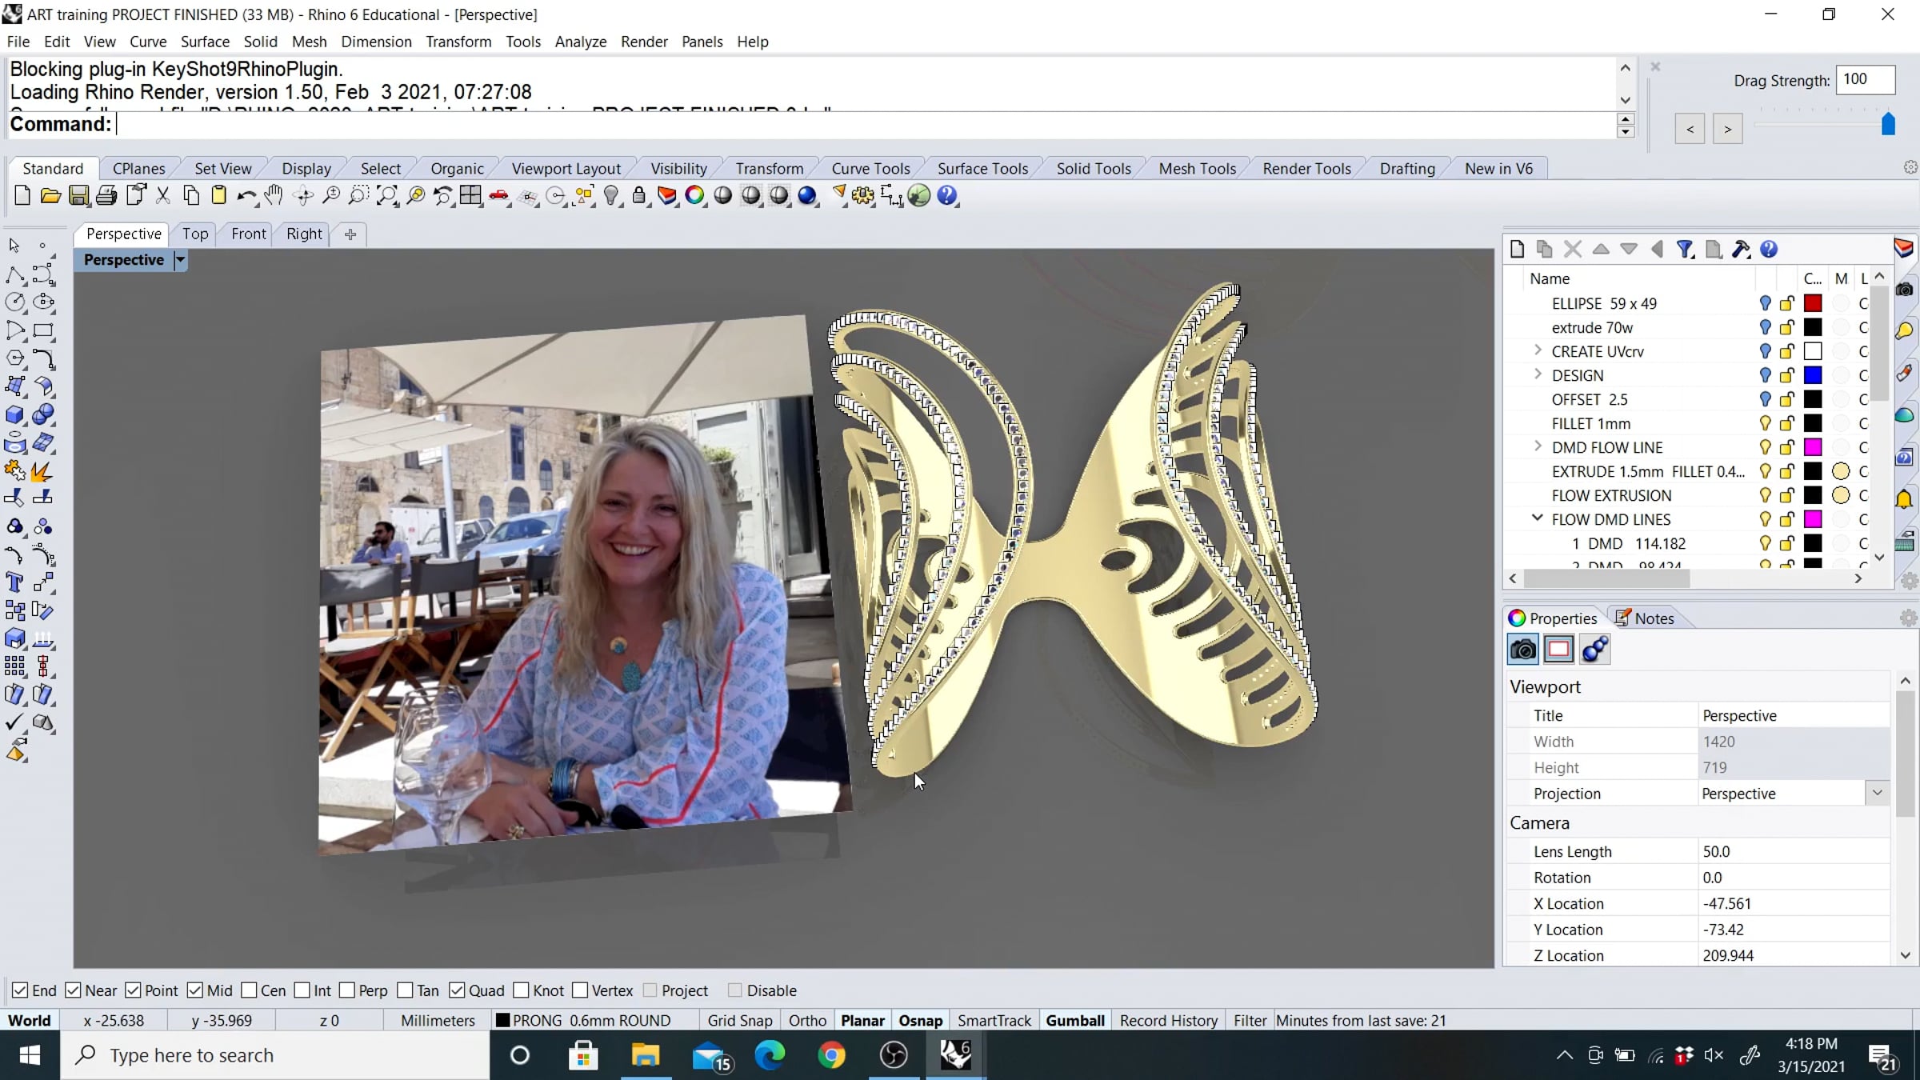Select the Text tool in left sidebar
1920x1080 pixels.
click(14, 582)
